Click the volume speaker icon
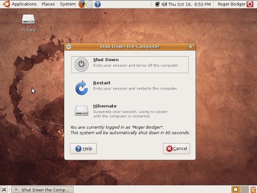 164,4
